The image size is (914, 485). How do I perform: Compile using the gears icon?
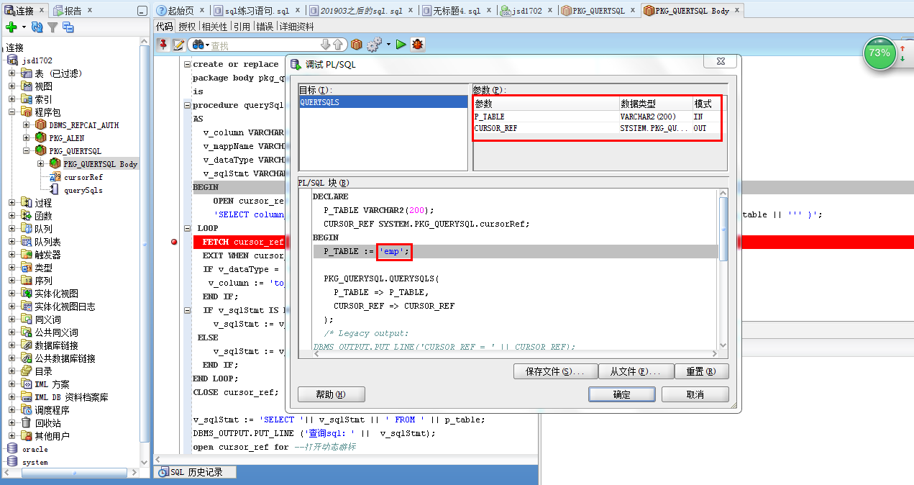(x=373, y=44)
